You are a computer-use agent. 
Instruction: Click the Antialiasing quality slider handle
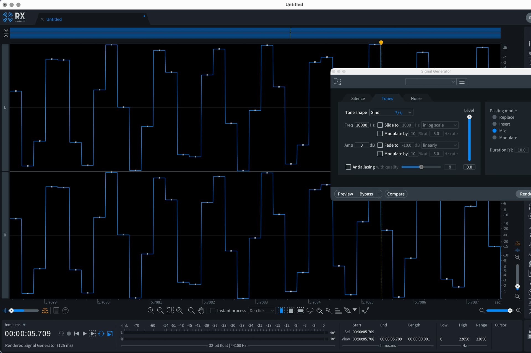(421, 167)
